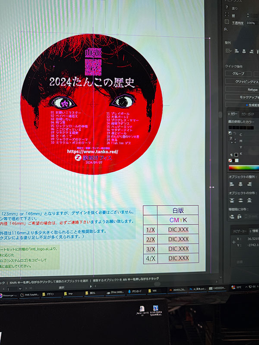
Task: Align right in the 整列 section
Action: 251,51
